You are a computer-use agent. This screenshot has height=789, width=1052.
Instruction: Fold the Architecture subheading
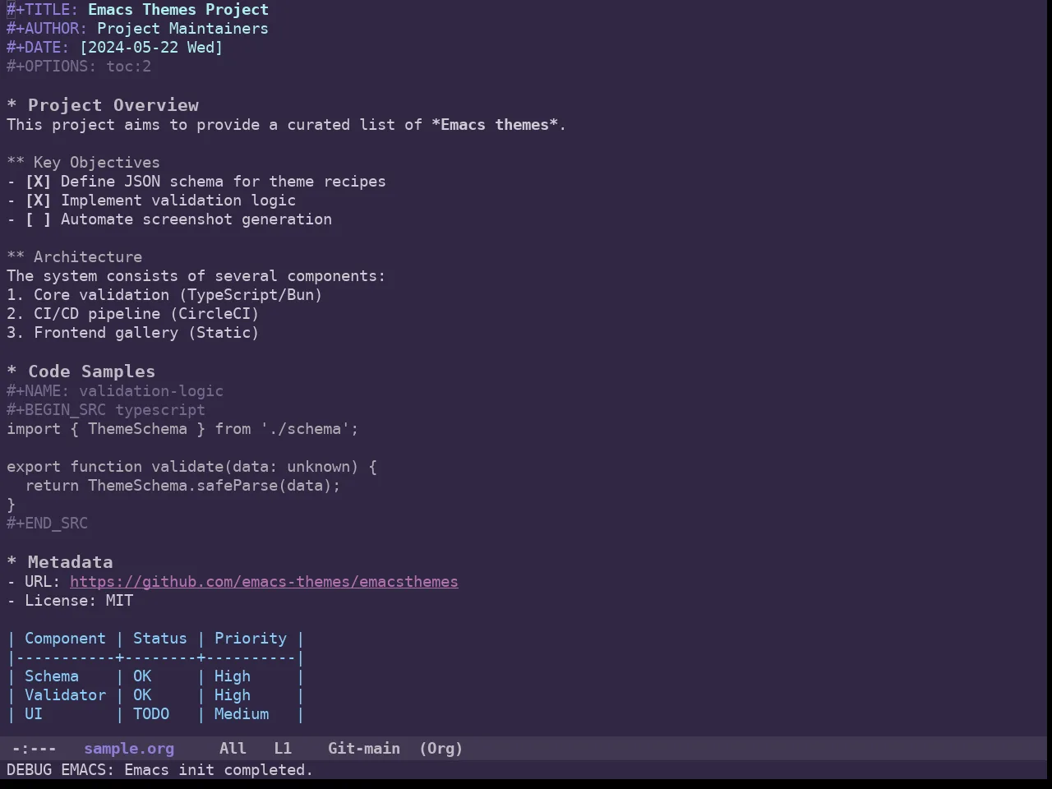[74, 257]
